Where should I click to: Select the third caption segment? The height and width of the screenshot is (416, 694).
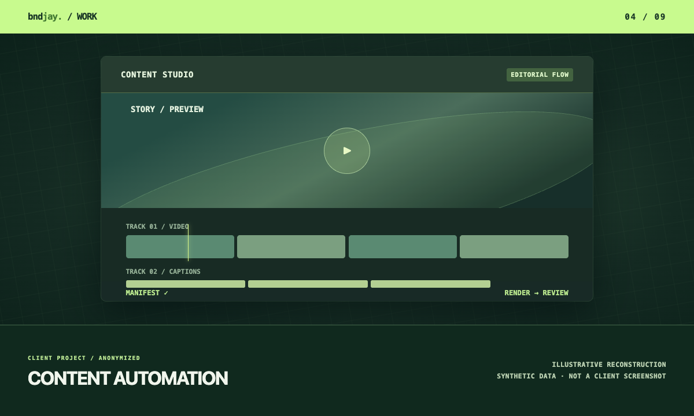[430, 284]
